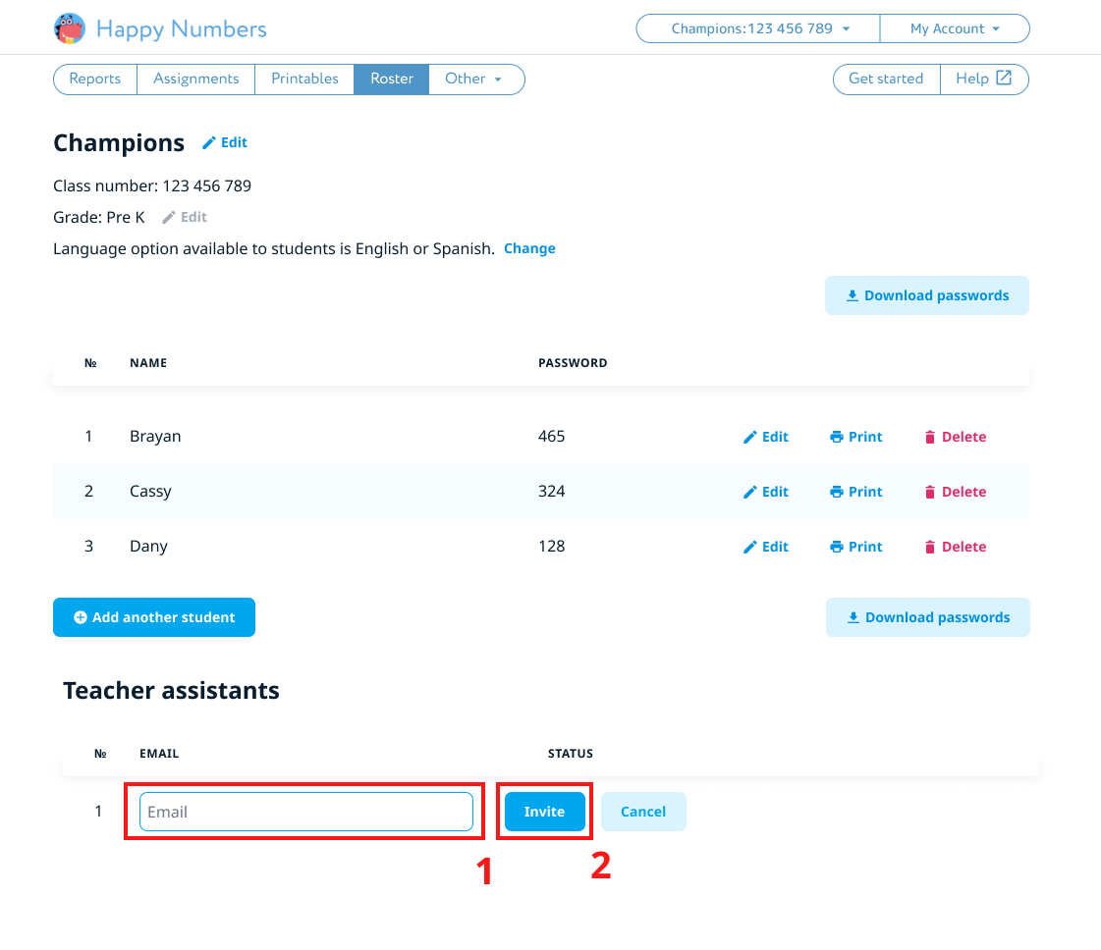Click the trash Delete icon for Cassy

point(930,493)
